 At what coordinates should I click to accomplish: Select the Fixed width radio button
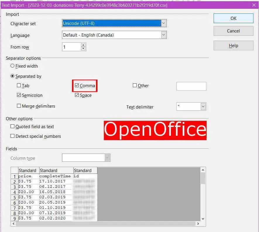tap(12, 66)
